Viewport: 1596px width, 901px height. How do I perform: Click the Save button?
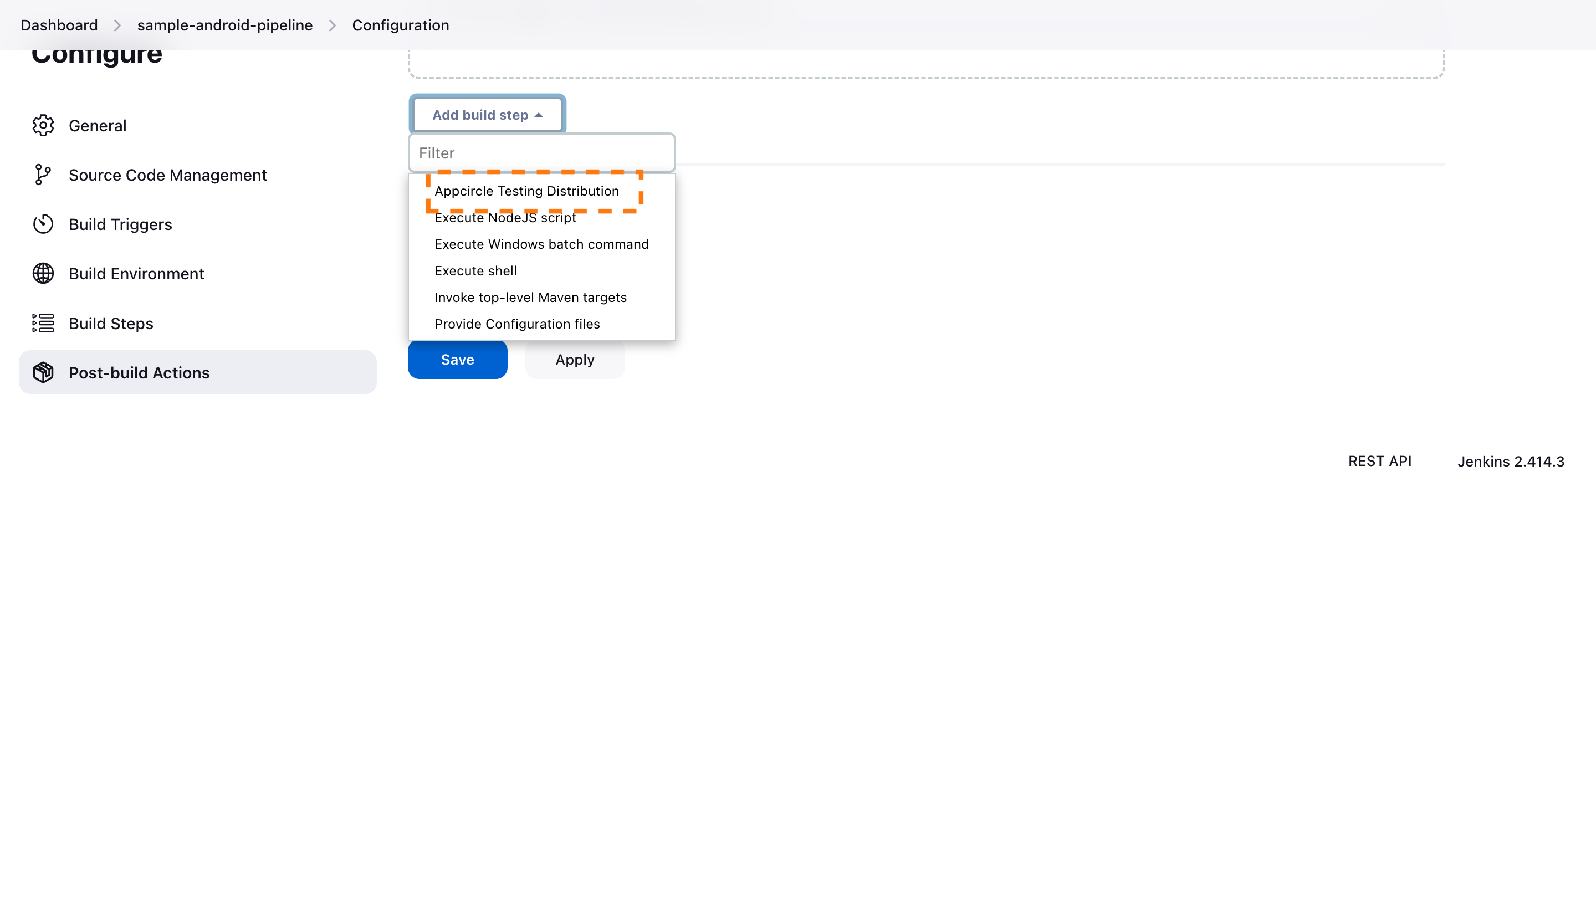point(457,360)
